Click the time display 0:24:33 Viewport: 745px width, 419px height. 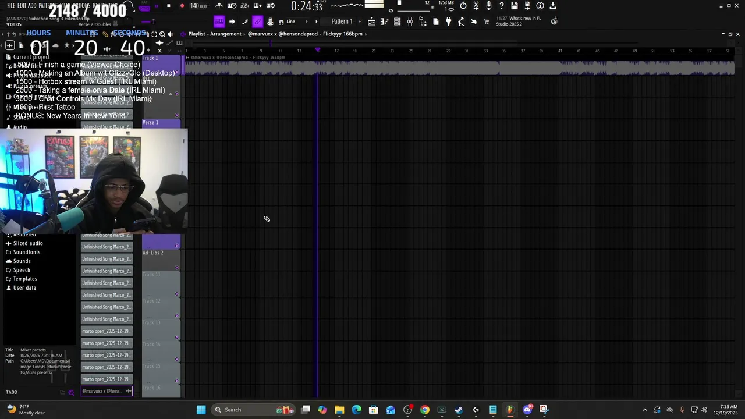307,6
